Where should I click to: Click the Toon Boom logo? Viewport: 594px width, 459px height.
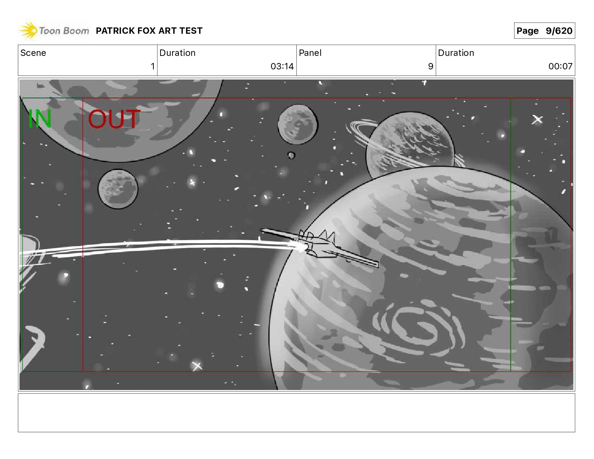pos(54,31)
